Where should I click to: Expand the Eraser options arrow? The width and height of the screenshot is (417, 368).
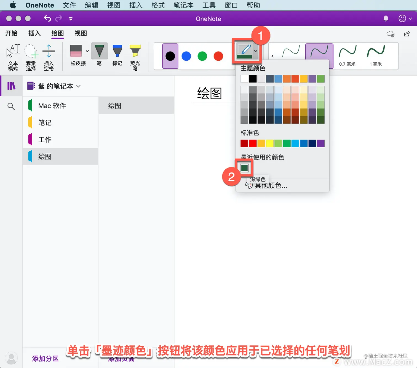click(x=87, y=51)
